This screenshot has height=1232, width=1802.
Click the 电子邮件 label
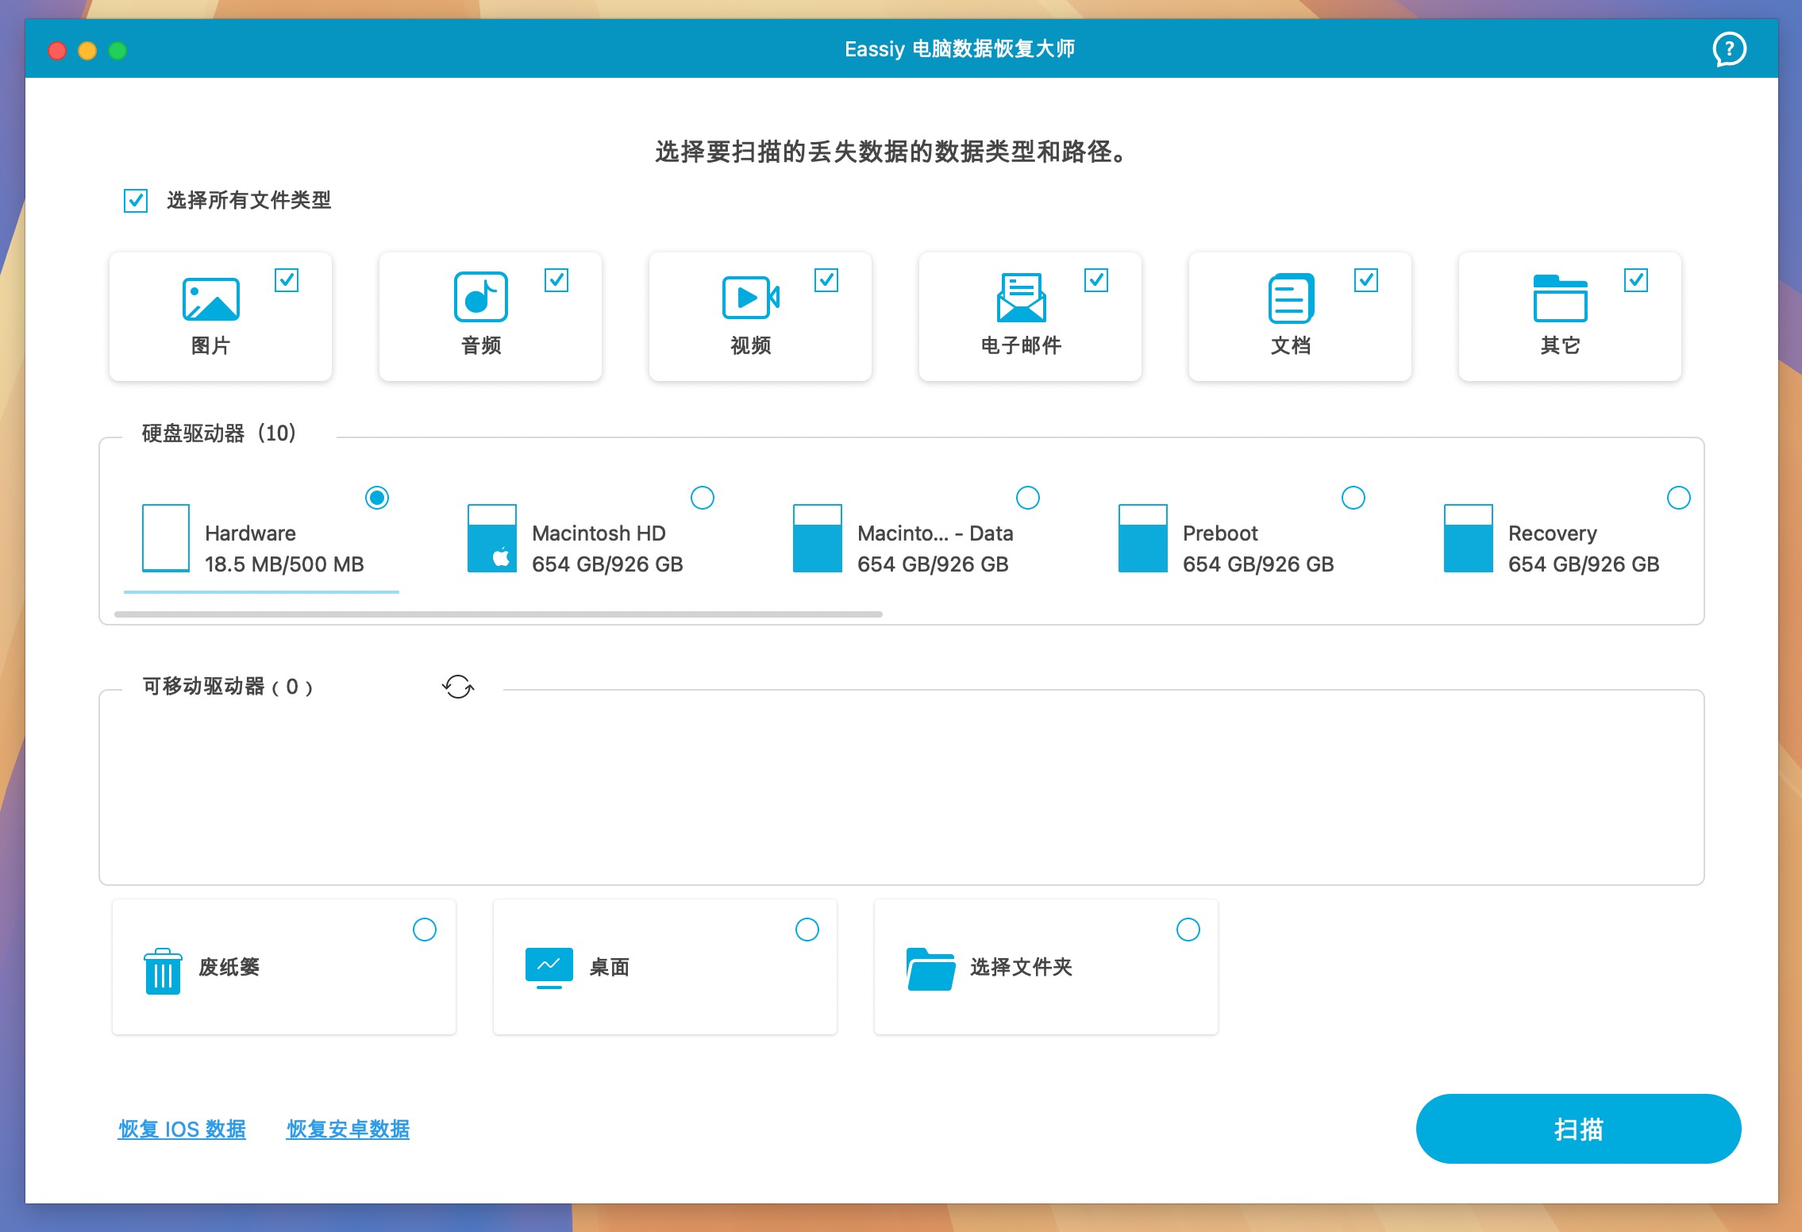point(1021,345)
